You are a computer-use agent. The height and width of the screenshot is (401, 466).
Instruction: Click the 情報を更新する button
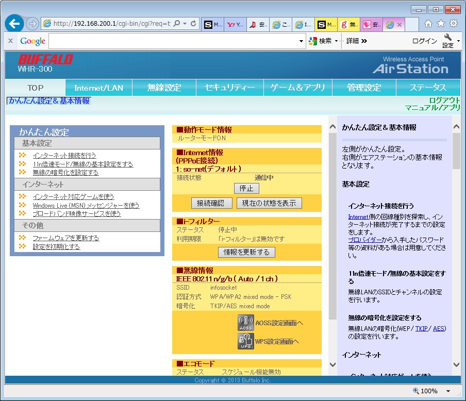point(246,252)
